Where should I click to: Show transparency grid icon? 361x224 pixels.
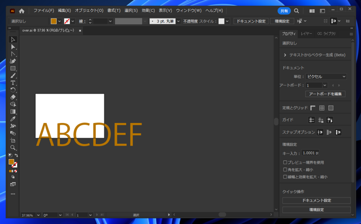point(331,108)
